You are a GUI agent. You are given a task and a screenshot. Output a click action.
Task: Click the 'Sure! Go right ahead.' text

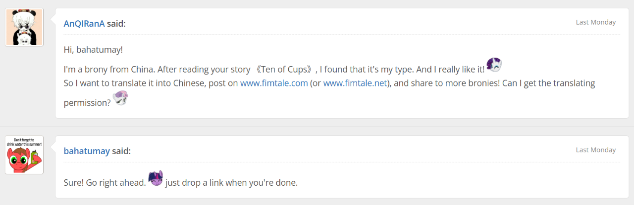(x=105, y=183)
